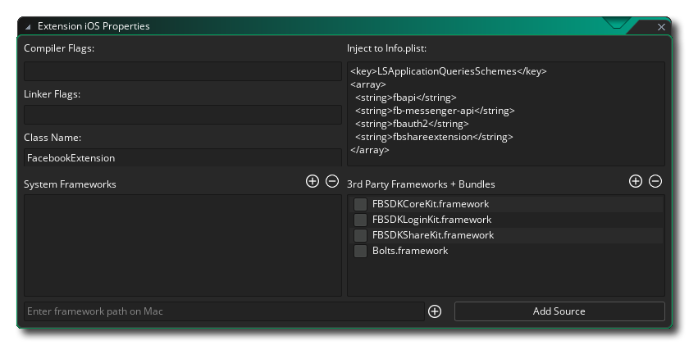The height and width of the screenshot is (345, 689).
Task: Focus the Compiler Flags input field
Action: (x=183, y=71)
